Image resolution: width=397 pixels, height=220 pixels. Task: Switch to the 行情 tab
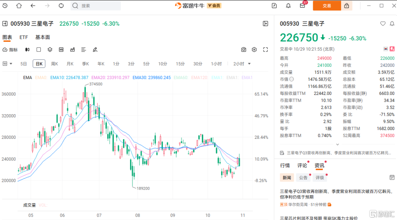click(285, 165)
